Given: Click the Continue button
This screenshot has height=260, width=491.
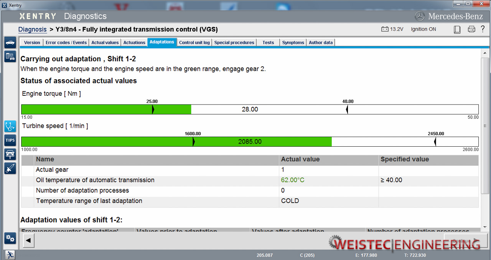Looking at the screenshot, I should [466, 241].
